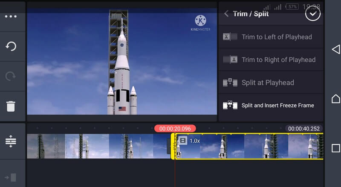Click the redo arrow icon

11,76
